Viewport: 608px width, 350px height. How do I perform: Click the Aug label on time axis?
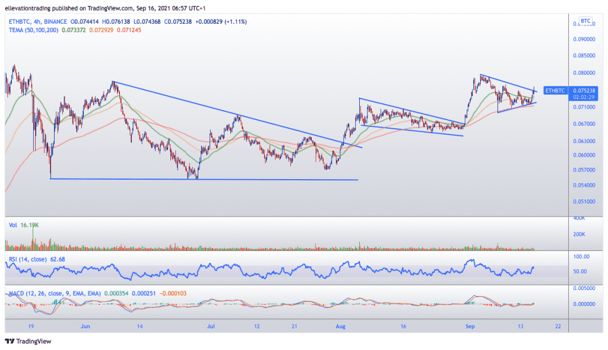[x=340, y=326]
